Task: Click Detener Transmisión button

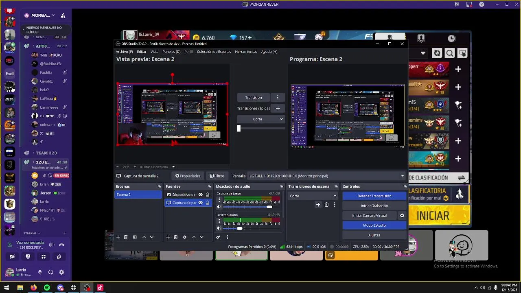Action: tap(374, 196)
